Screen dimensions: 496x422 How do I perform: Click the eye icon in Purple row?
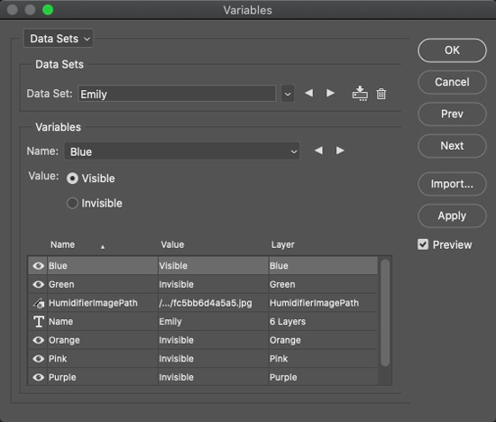click(x=39, y=377)
